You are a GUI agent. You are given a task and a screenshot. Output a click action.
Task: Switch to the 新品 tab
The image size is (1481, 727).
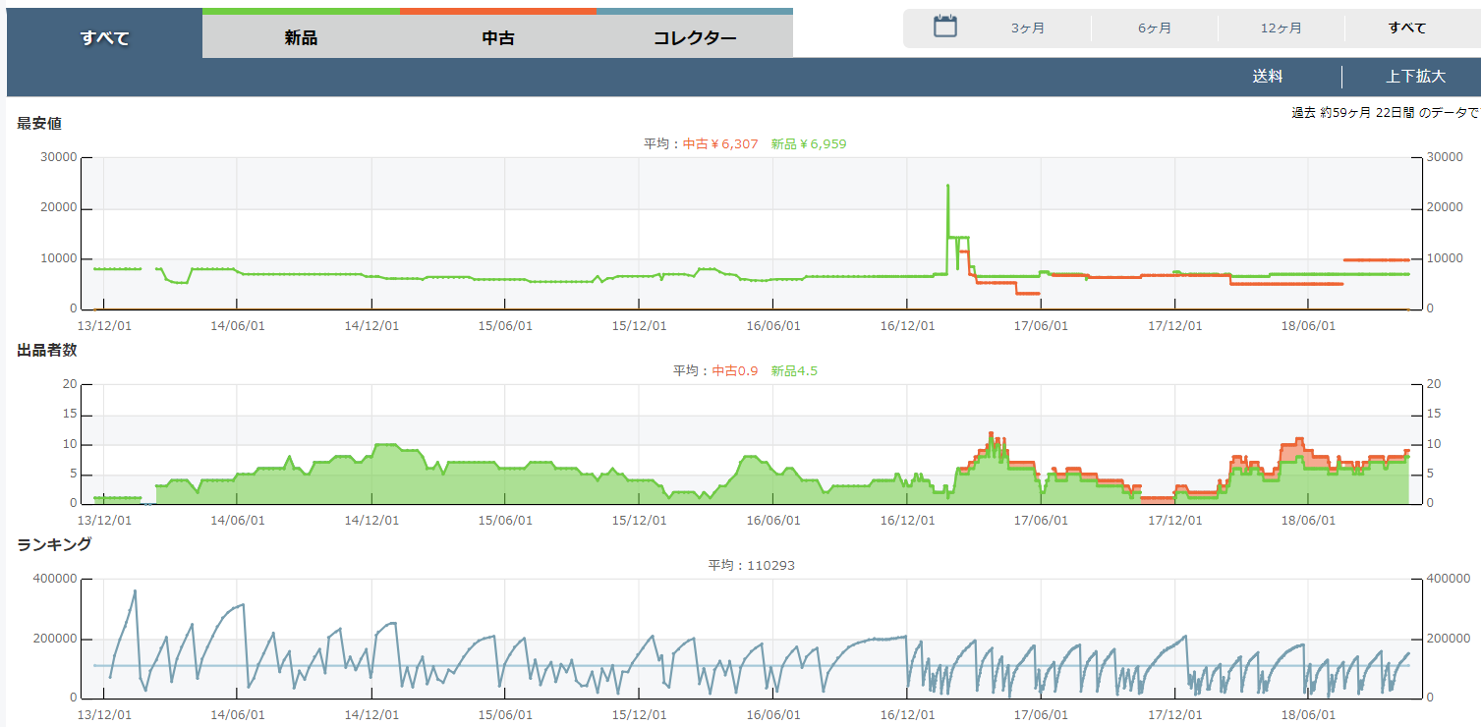pos(301,39)
